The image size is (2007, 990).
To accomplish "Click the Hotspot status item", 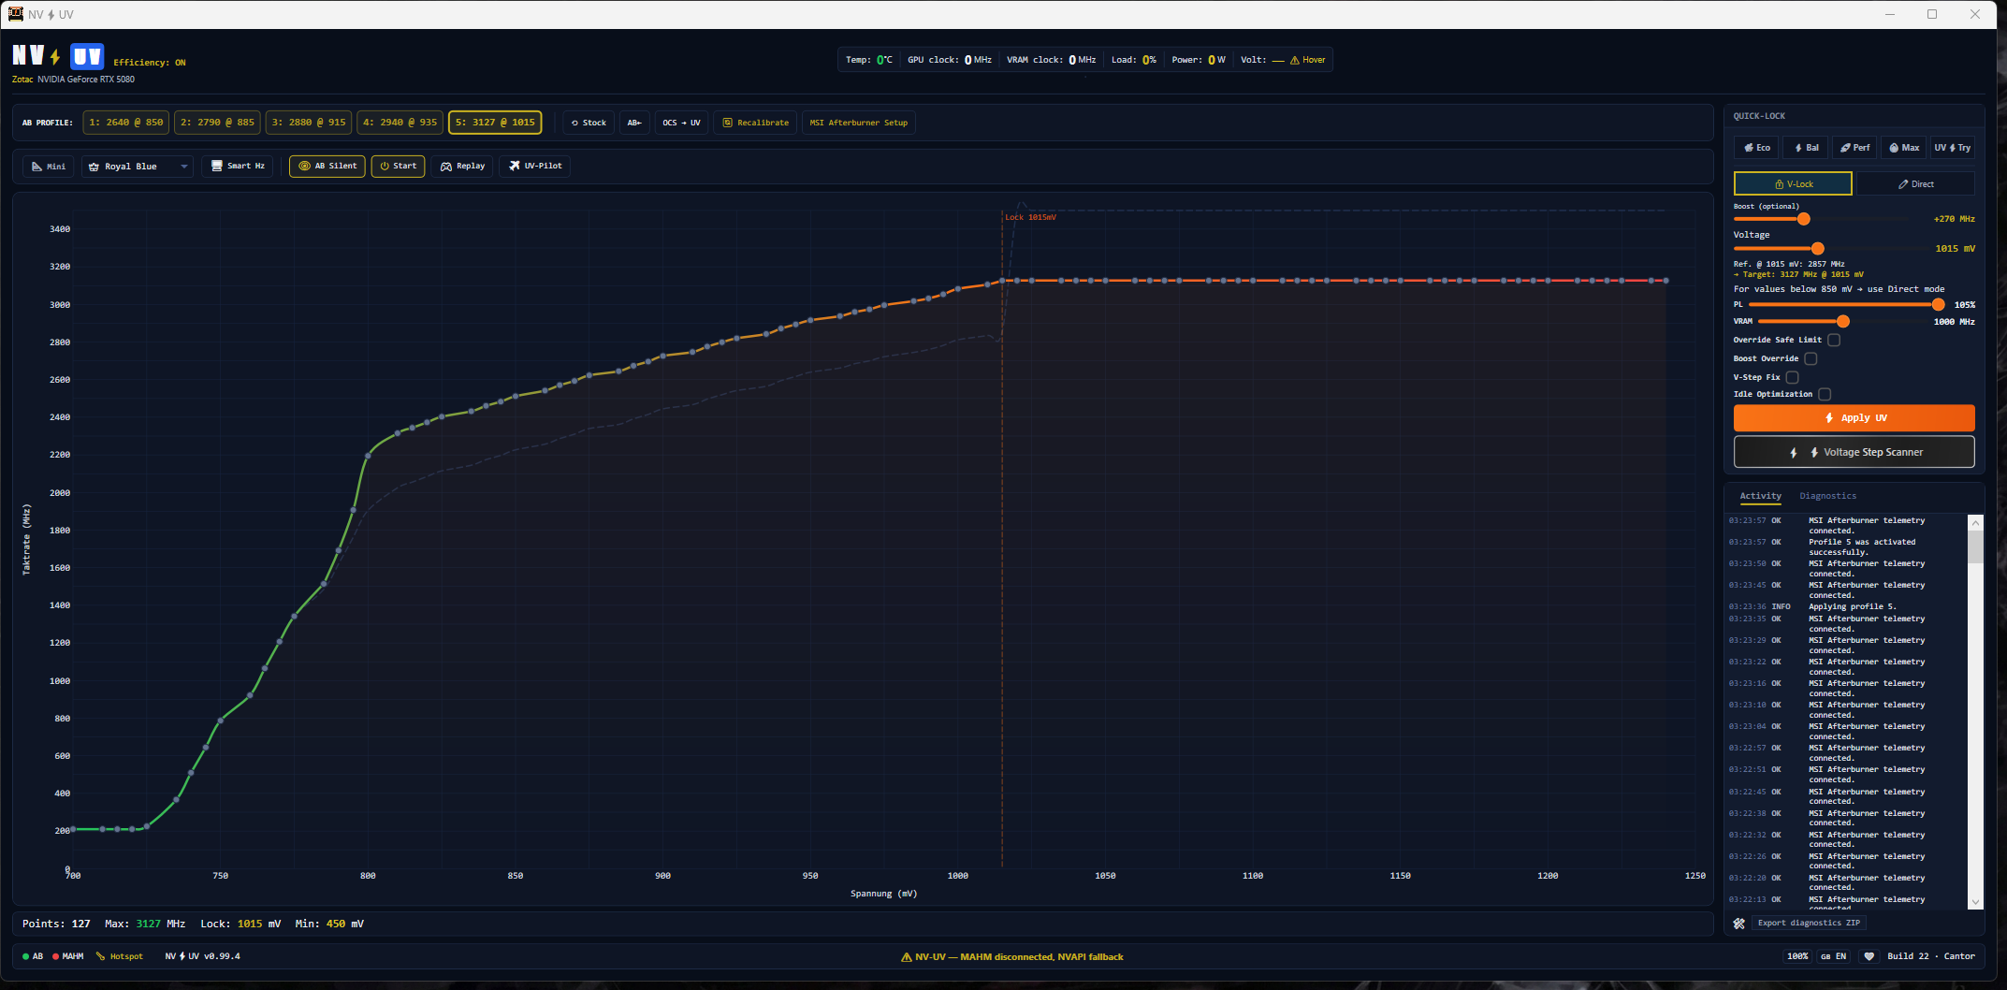I will point(120,956).
